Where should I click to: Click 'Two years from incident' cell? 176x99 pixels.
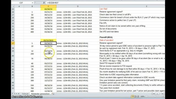[x=109, y=88]
